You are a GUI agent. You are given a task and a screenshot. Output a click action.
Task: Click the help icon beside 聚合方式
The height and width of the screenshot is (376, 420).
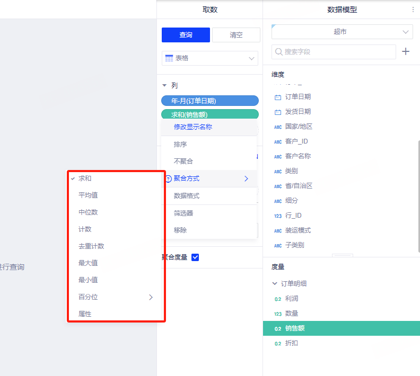168,179
